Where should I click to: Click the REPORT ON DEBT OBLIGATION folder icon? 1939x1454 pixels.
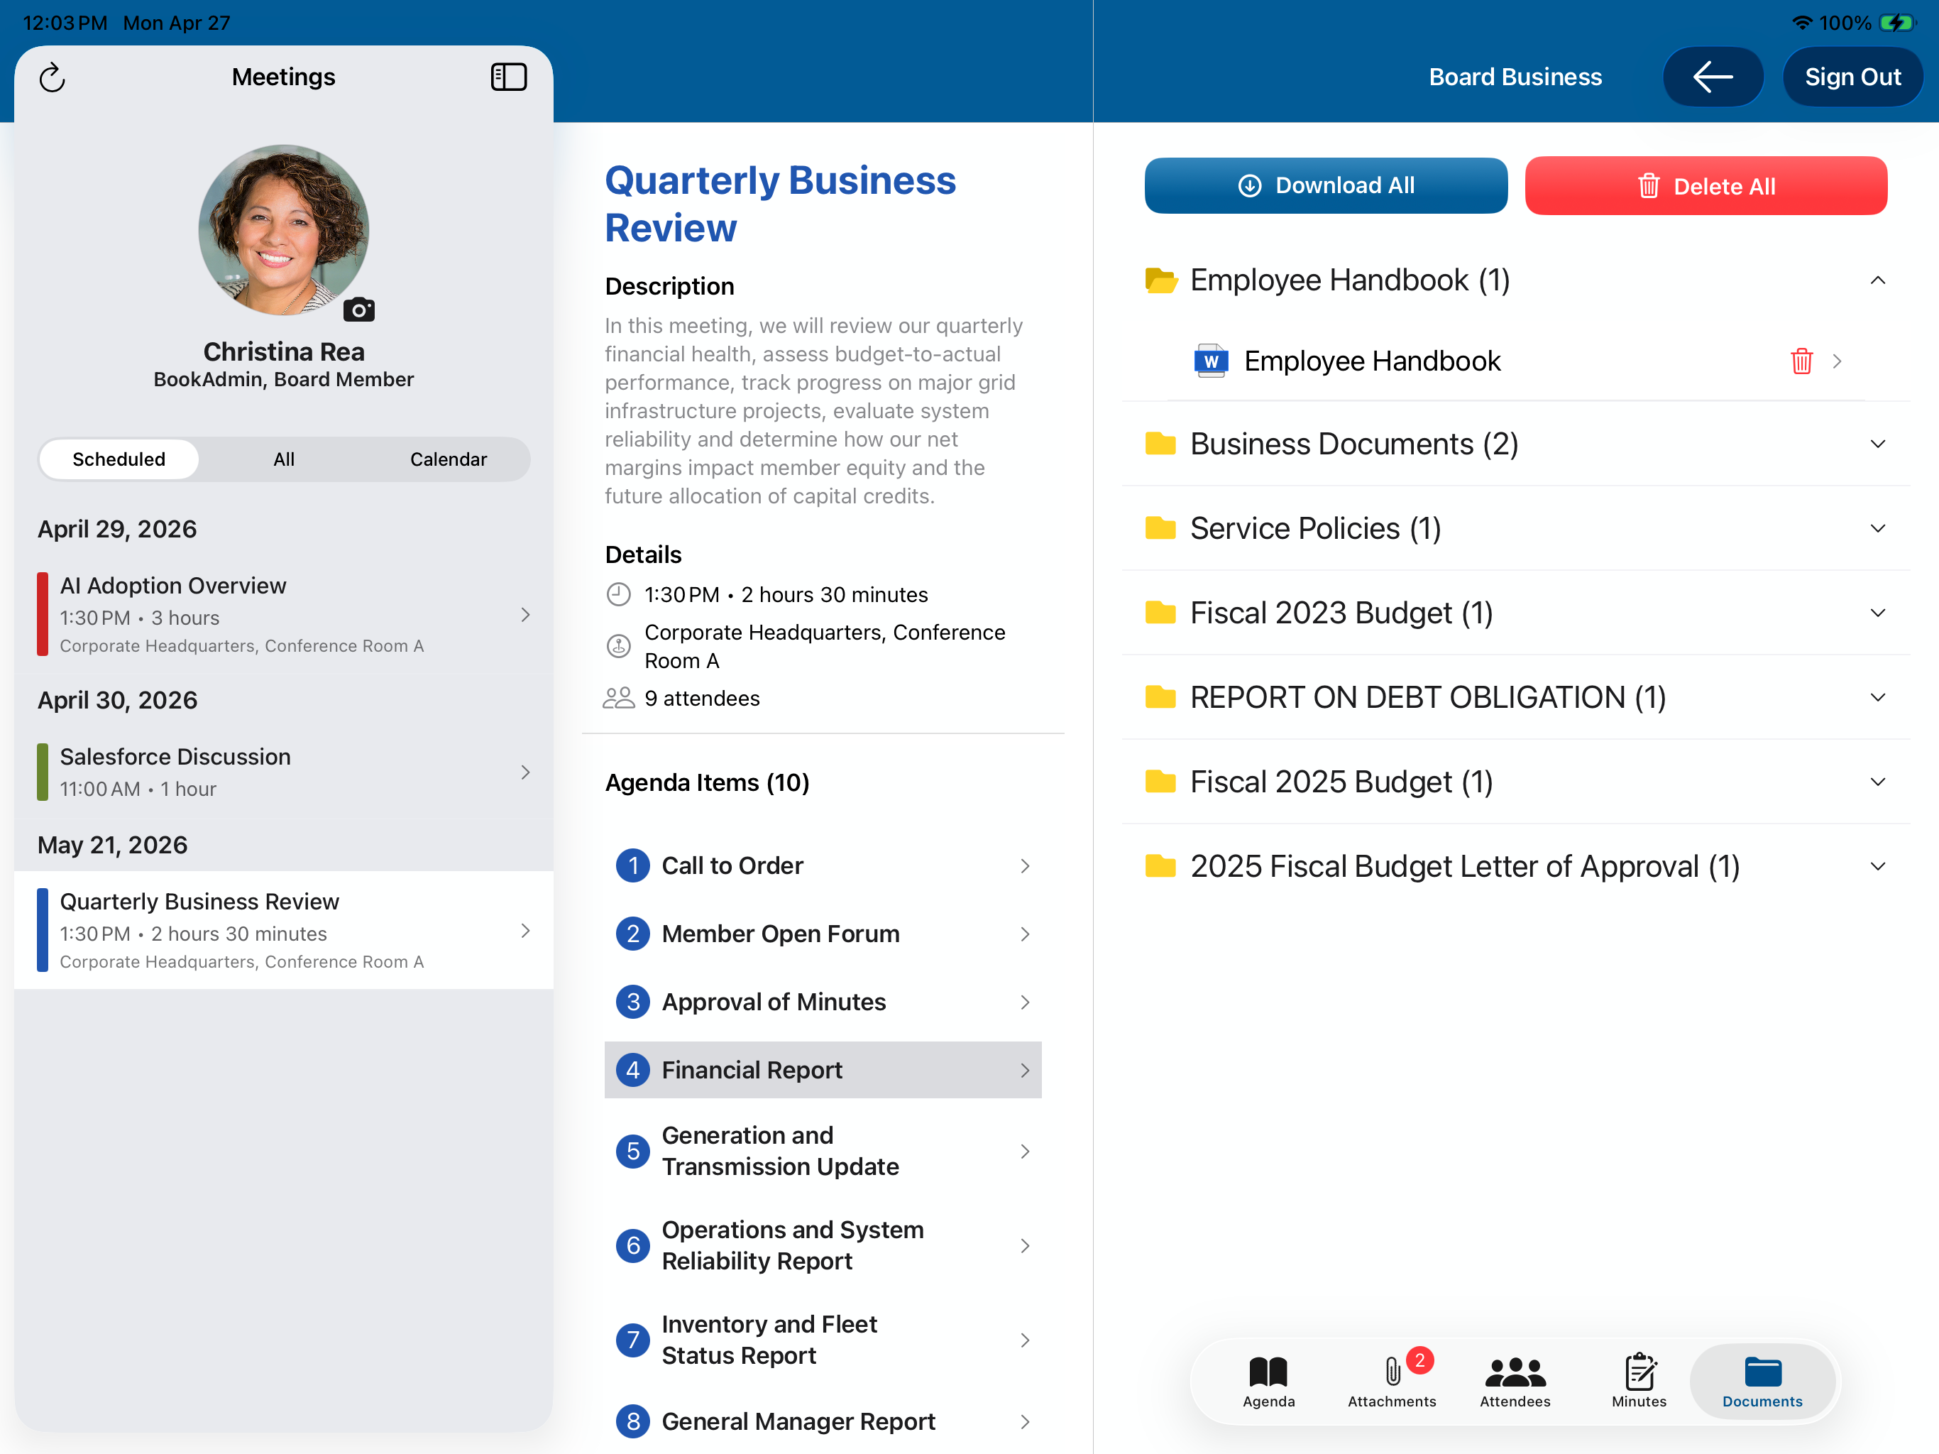tap(1160, 697)
